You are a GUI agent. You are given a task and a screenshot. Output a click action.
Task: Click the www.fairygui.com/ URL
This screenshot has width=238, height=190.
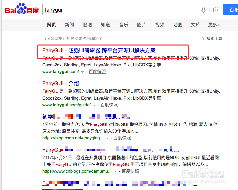click(61, 72)
